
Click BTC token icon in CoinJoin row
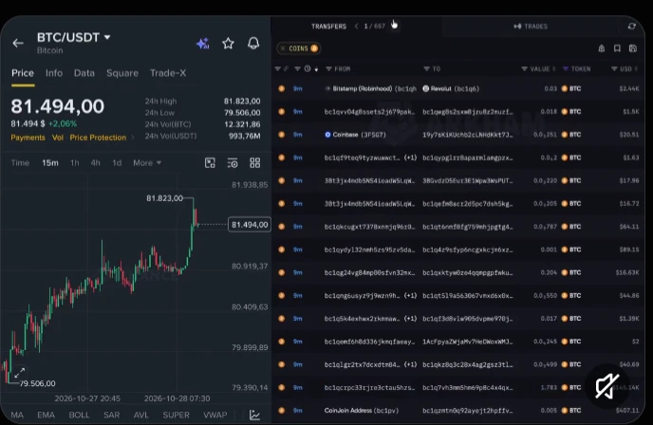(x=565, y=411)
